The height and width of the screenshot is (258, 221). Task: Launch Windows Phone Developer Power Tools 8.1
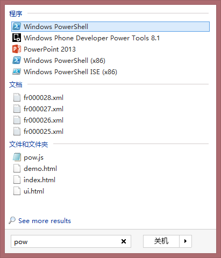click(92, 38)
